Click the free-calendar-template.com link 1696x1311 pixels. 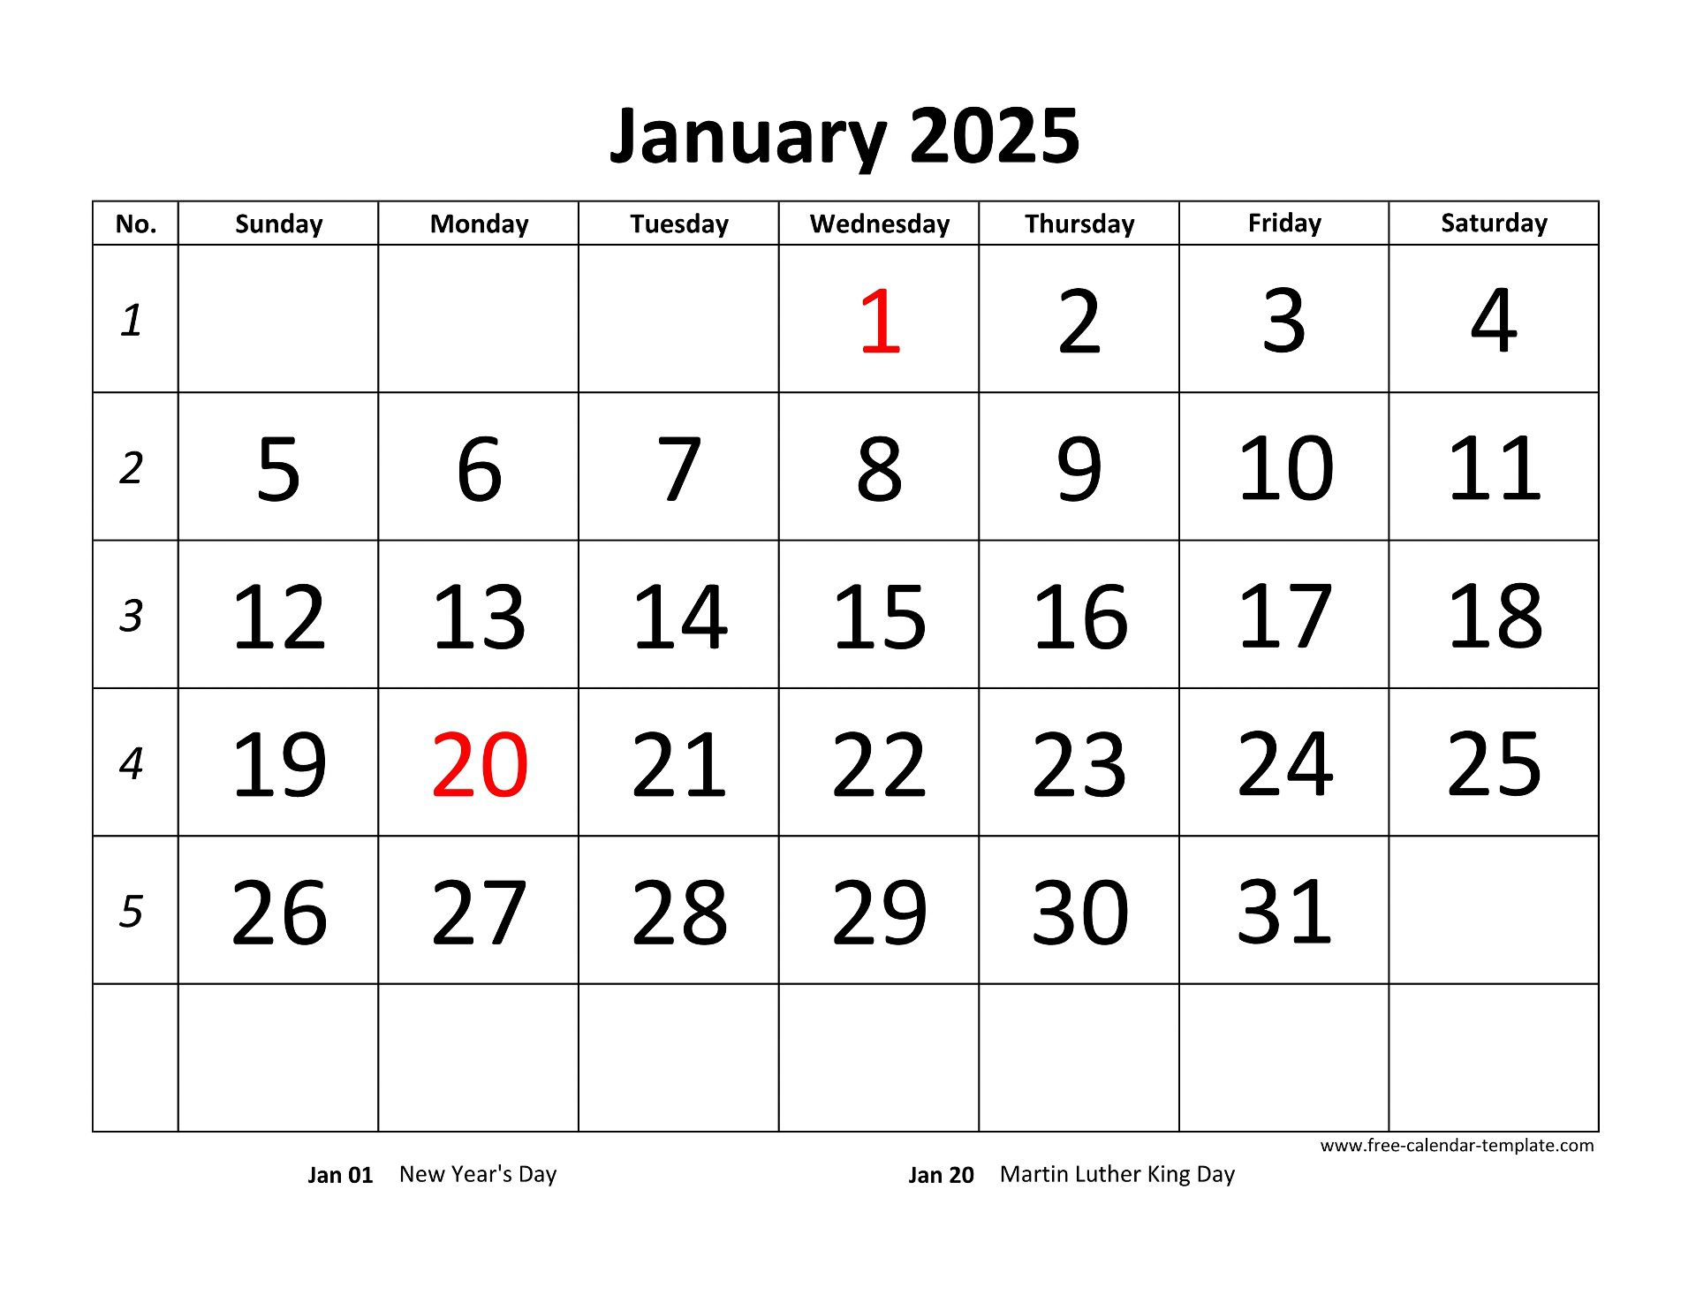click(1466, 1154)
